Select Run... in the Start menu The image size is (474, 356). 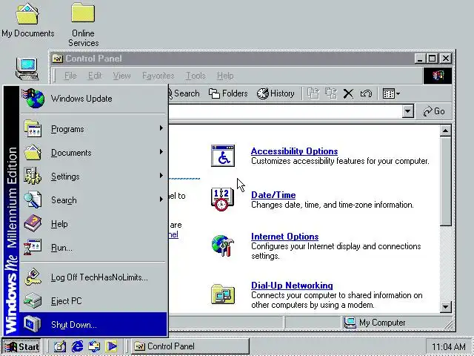tap(93, 248)
